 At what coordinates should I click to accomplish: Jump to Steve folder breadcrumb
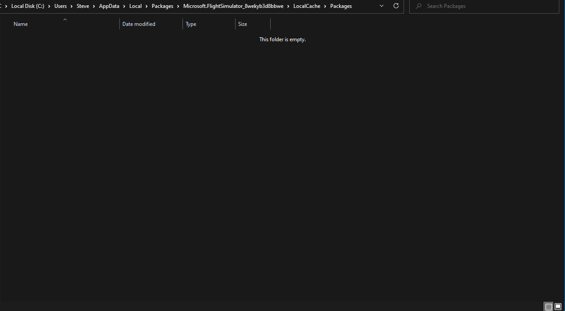83,6
